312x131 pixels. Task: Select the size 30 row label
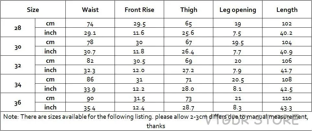point(18,46)
